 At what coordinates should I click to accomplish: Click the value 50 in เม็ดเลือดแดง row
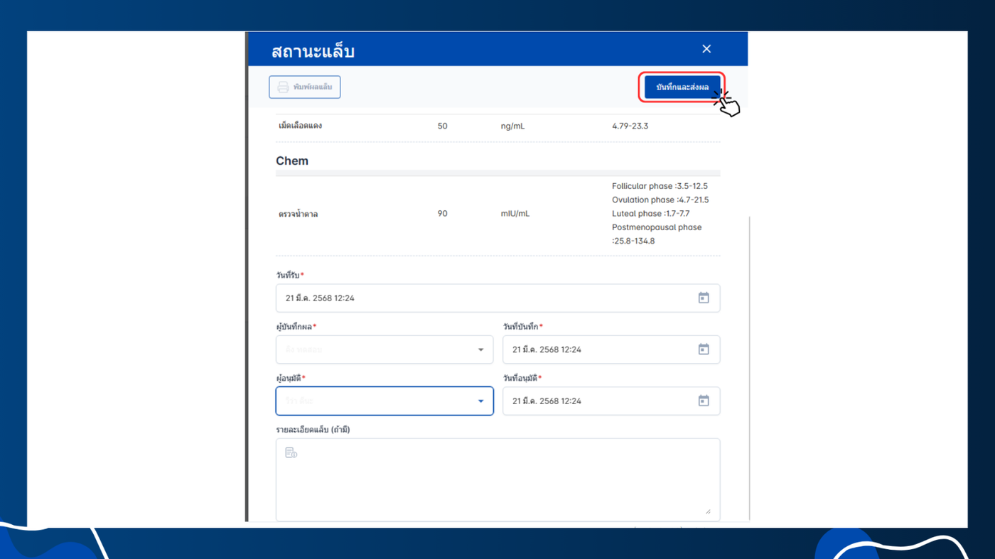pyautogui.click(x=443, y=126)
